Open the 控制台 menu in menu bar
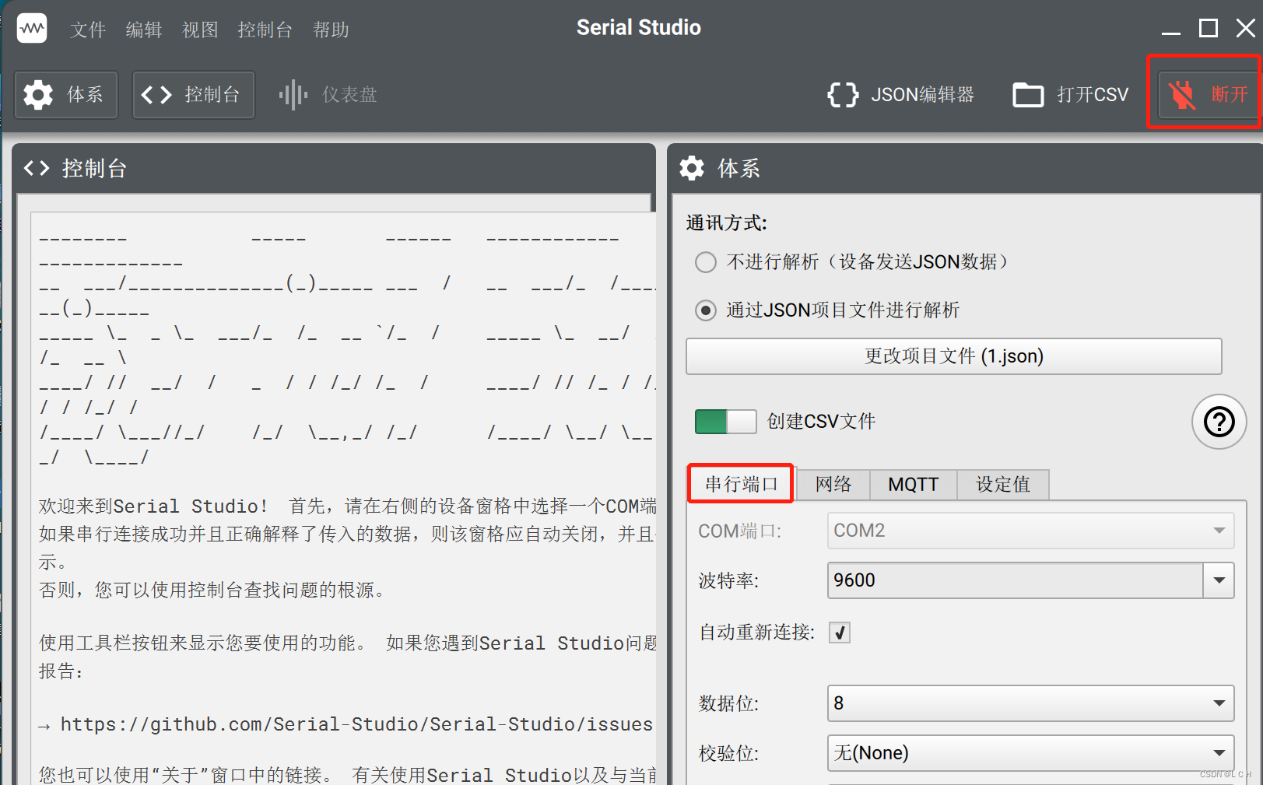This screenshot has height=785, width=1263. pyautogui.click(x=265, y=30)
